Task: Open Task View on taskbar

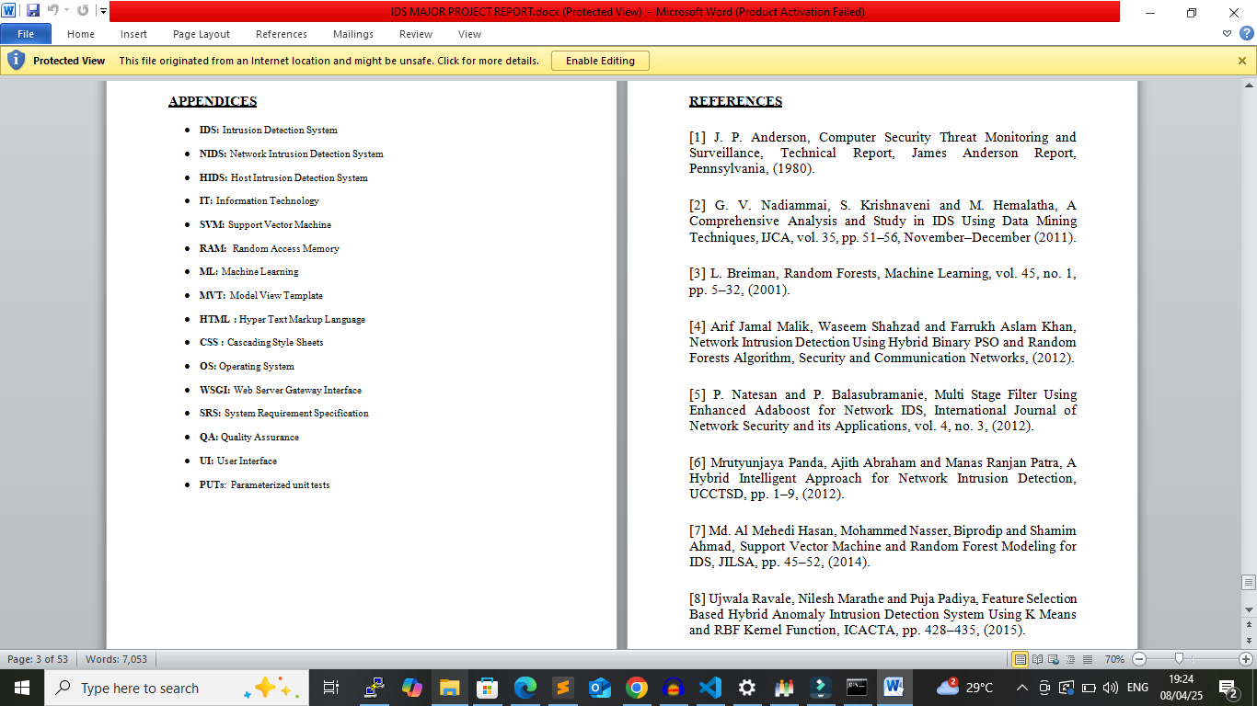Action: (x=330, y=688)
